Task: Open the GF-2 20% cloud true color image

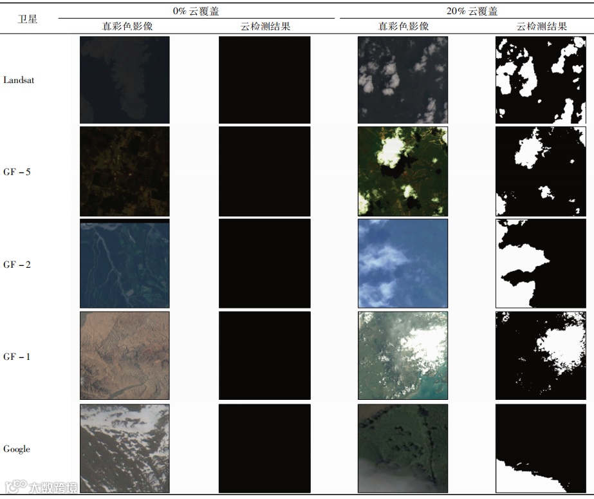Action: click(x=403, y=263)
